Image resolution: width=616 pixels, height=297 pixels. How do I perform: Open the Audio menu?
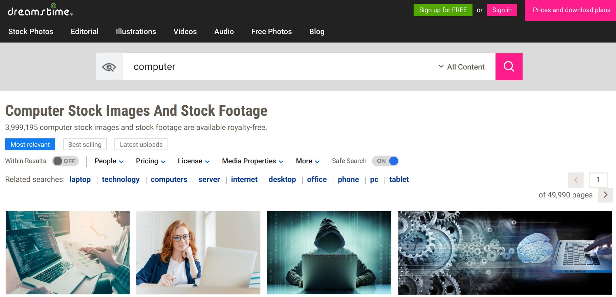pos(224,31)
